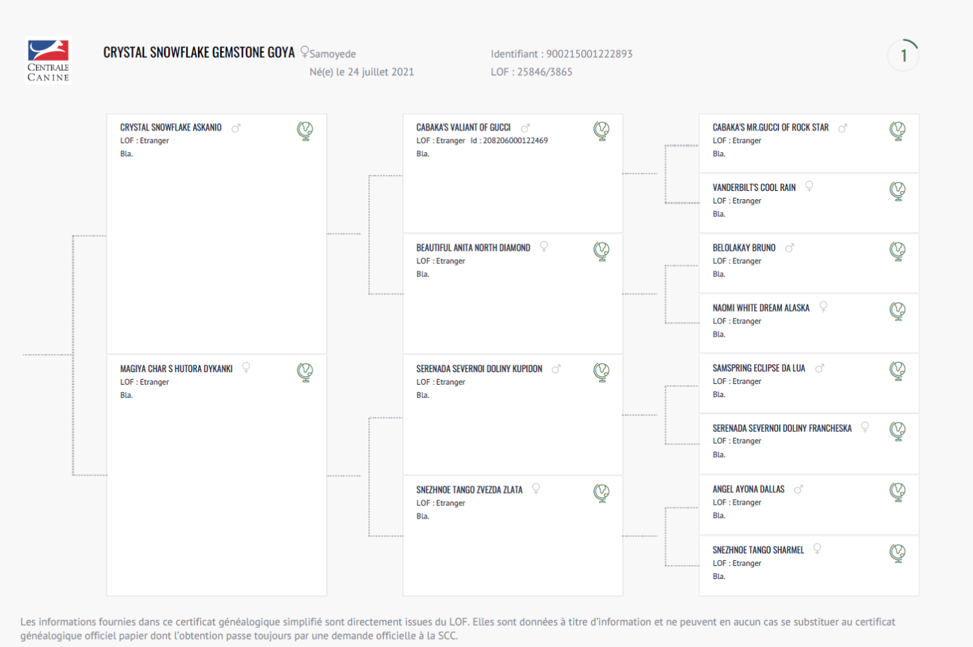
Task: Click genealogy icon for Crystal Snowflake Askanio
Action: point(305,131)
